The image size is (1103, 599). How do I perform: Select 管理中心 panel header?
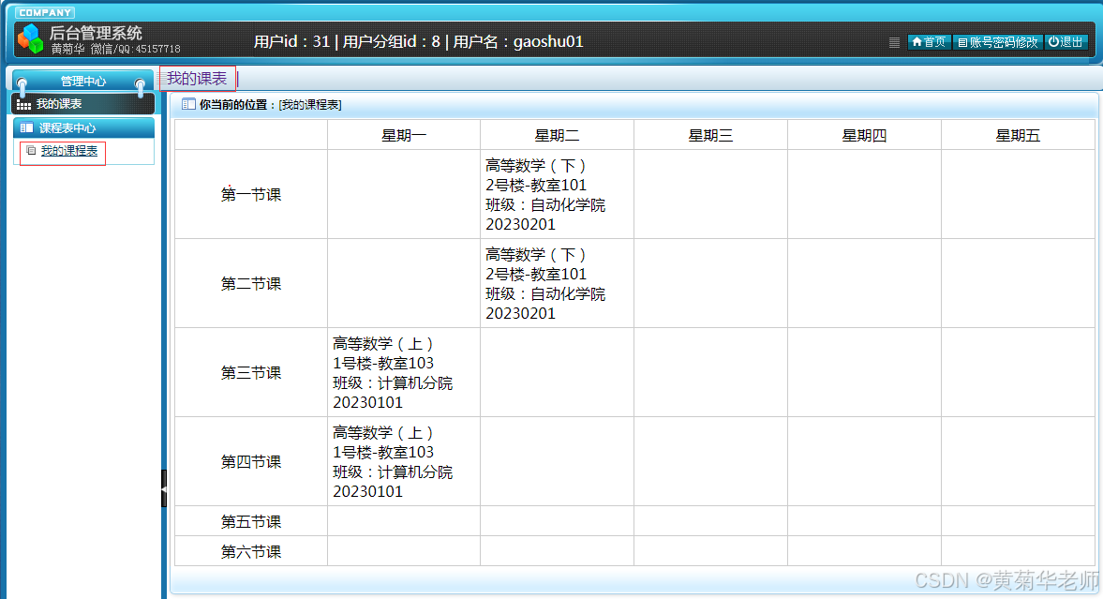[83, 81]
